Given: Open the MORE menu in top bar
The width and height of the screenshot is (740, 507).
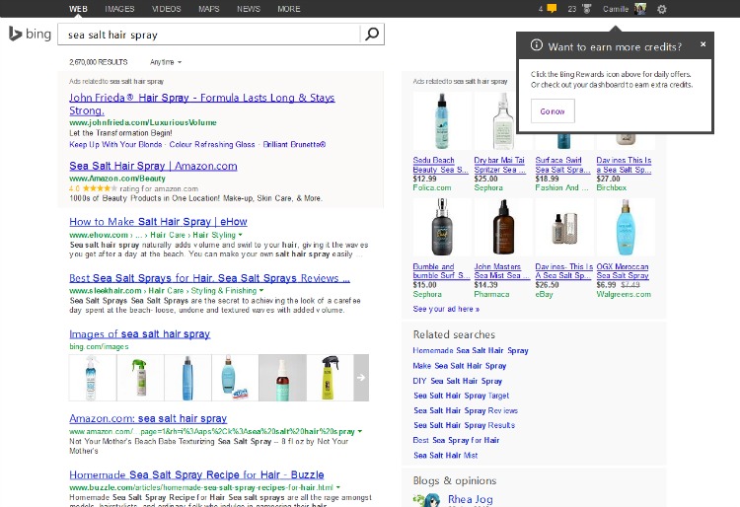Looking at the screenshot, I should 289,9.
